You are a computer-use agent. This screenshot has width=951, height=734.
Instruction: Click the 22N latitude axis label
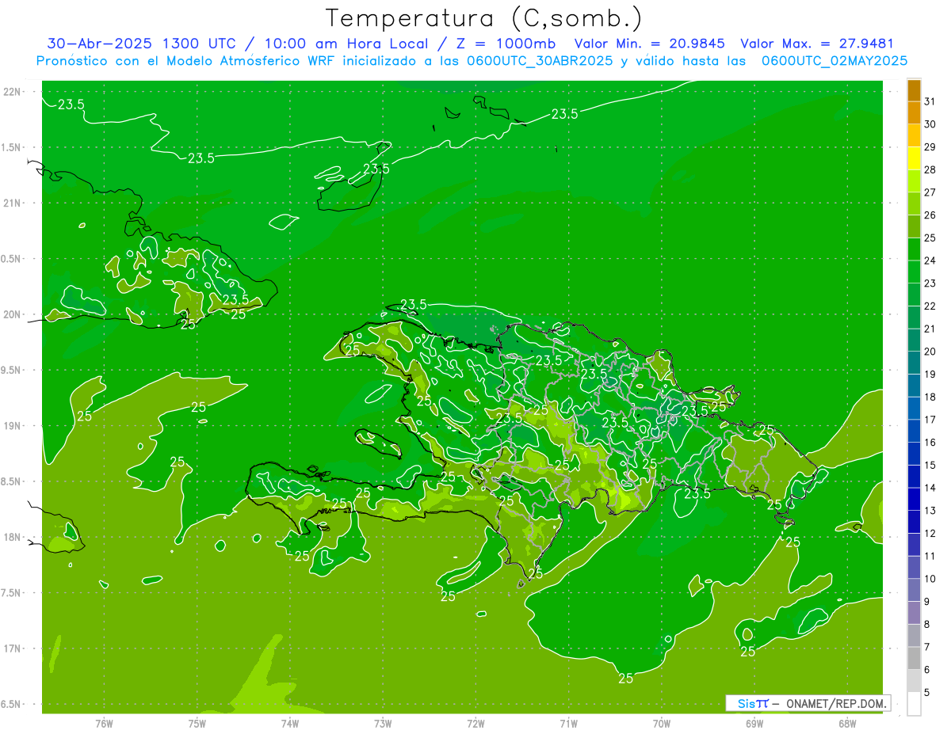click(12, 92)
